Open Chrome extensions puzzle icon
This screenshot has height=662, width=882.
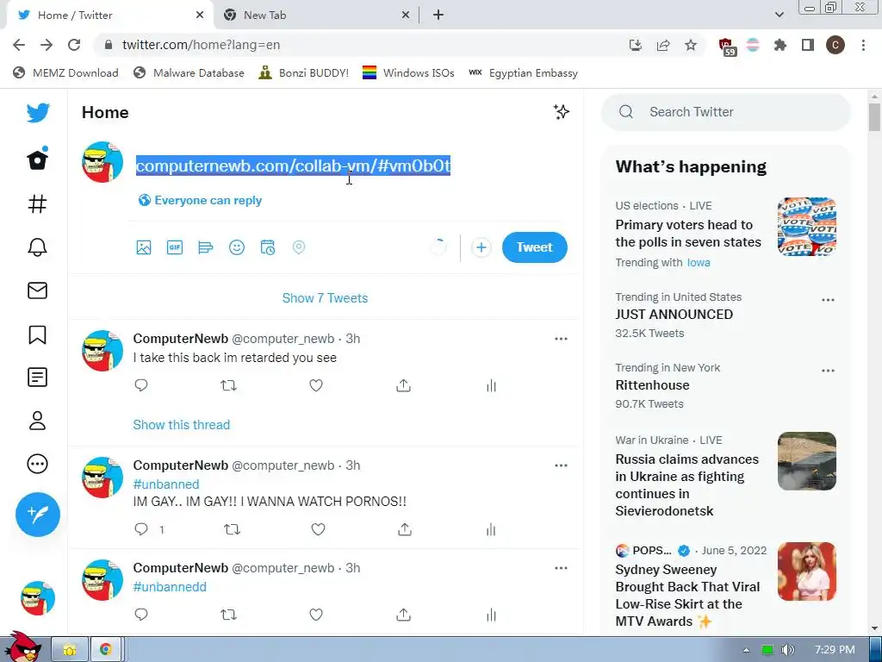[x=780, y=45]
